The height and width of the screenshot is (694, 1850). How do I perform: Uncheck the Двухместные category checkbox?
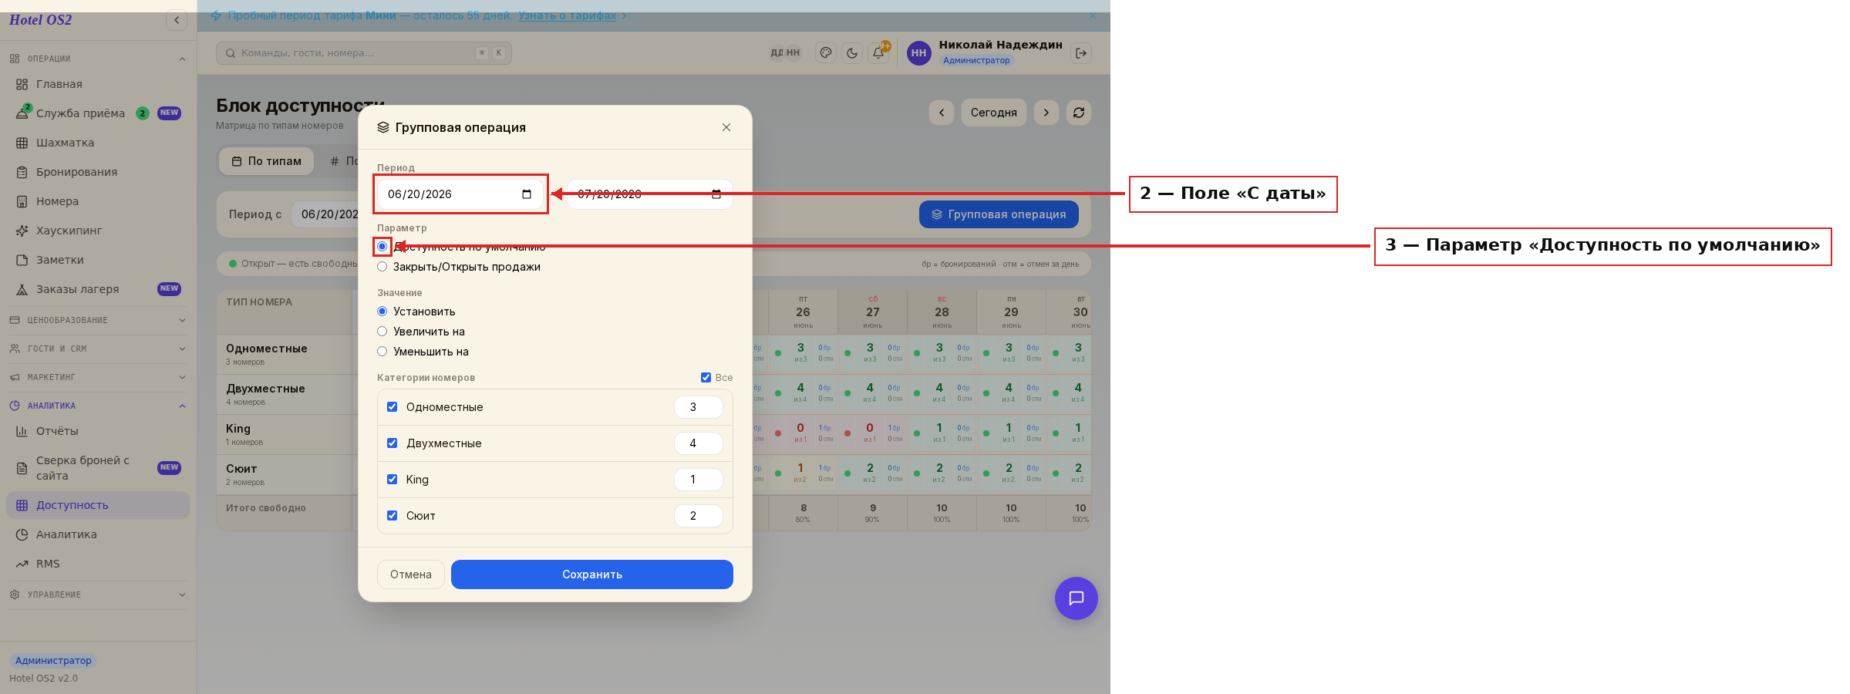392,443
